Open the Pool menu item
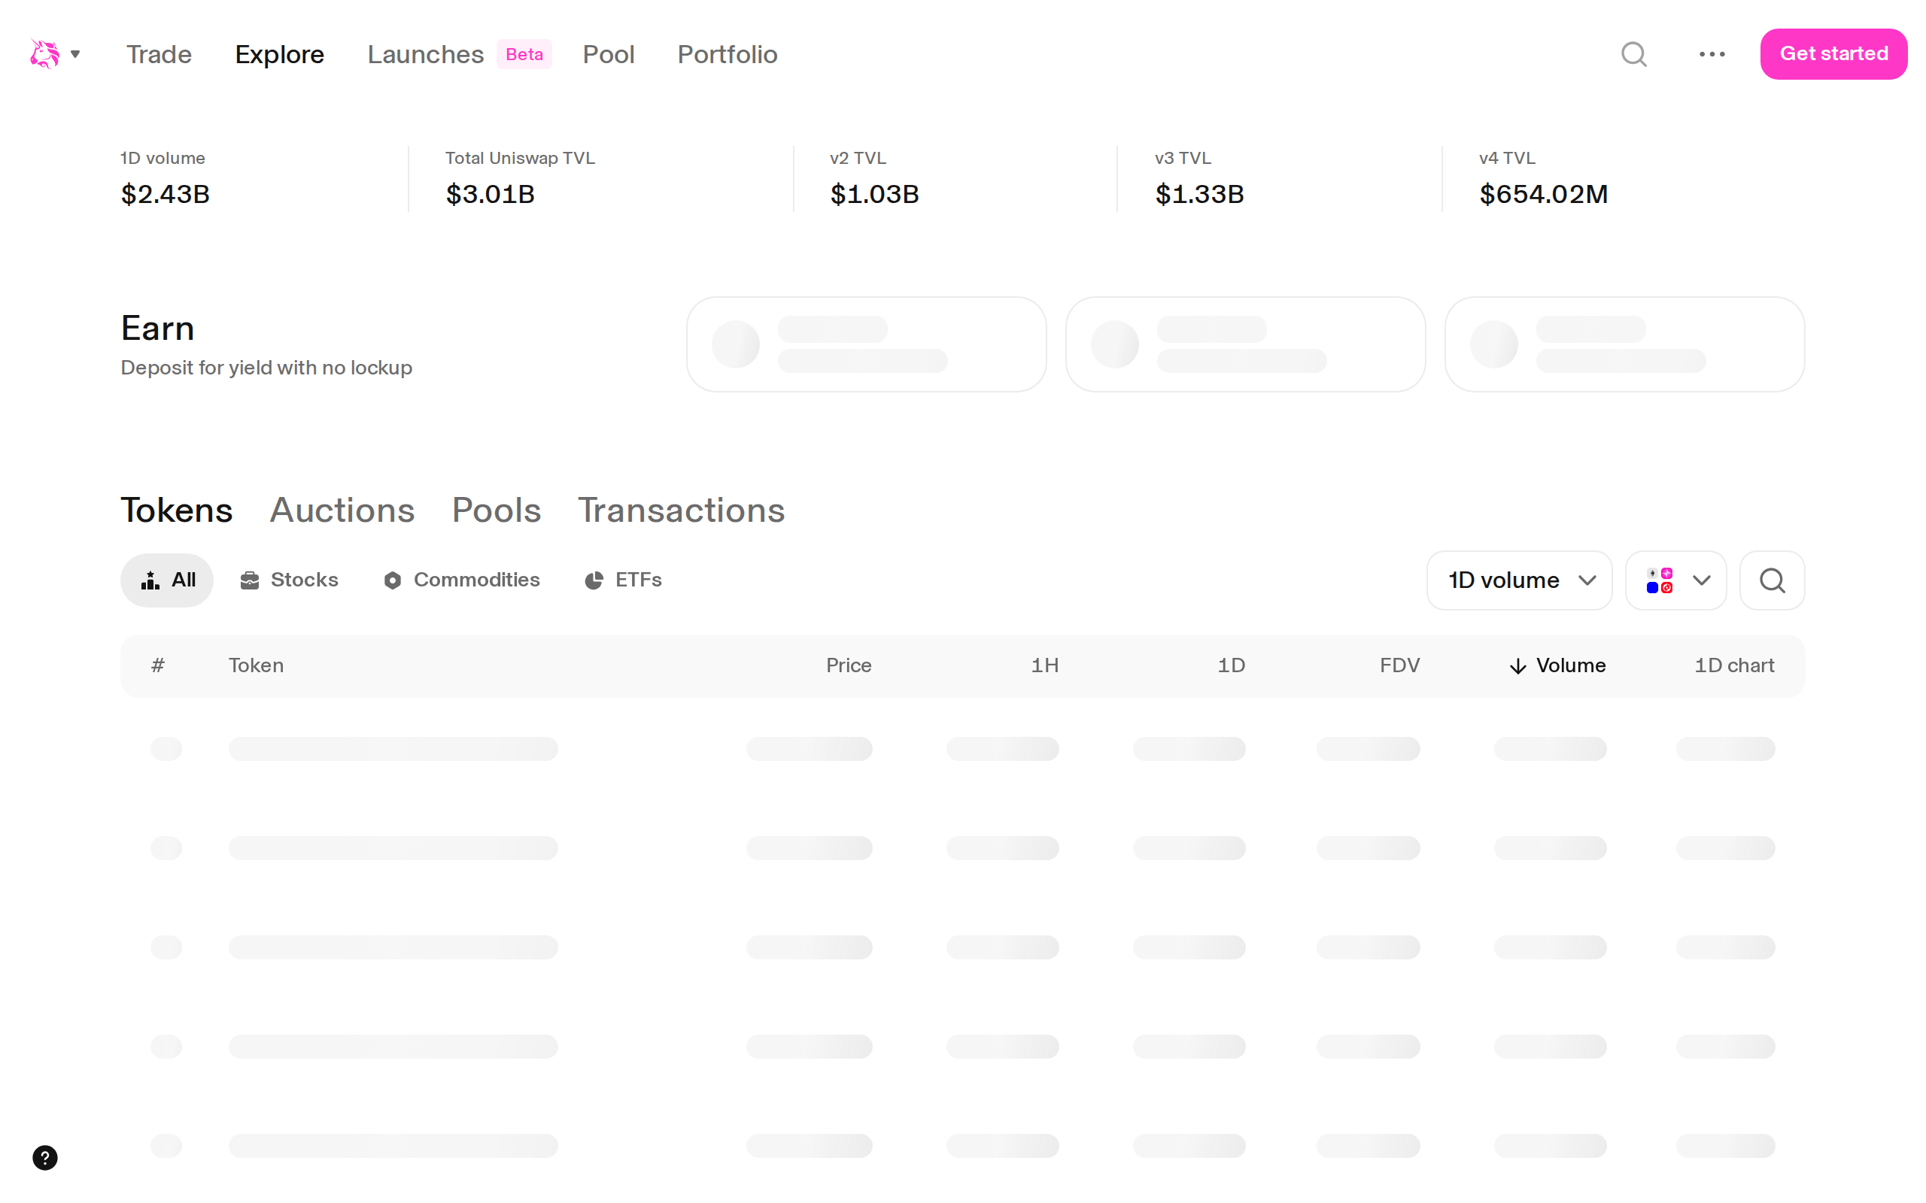This screenshot has width=1926, height=1203. pos(609,54)
